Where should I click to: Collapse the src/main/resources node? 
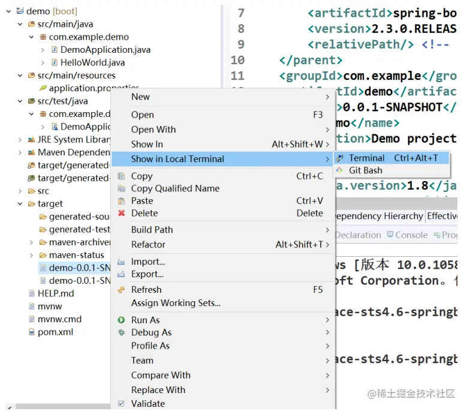20,76
